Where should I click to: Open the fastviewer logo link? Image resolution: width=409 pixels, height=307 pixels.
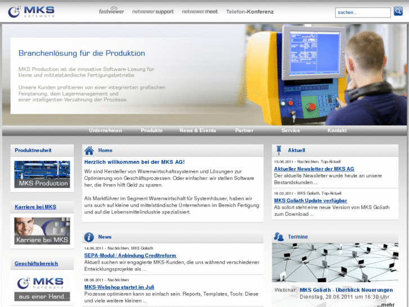[111, 11]
